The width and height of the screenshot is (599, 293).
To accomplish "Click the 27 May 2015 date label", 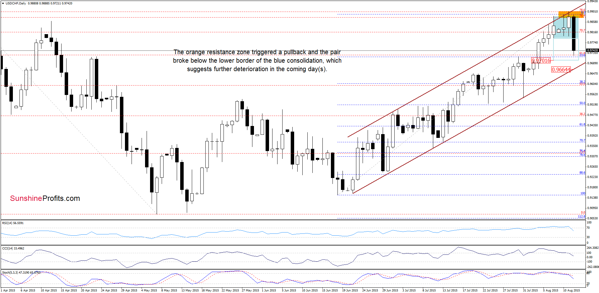I will coord(250,290).
